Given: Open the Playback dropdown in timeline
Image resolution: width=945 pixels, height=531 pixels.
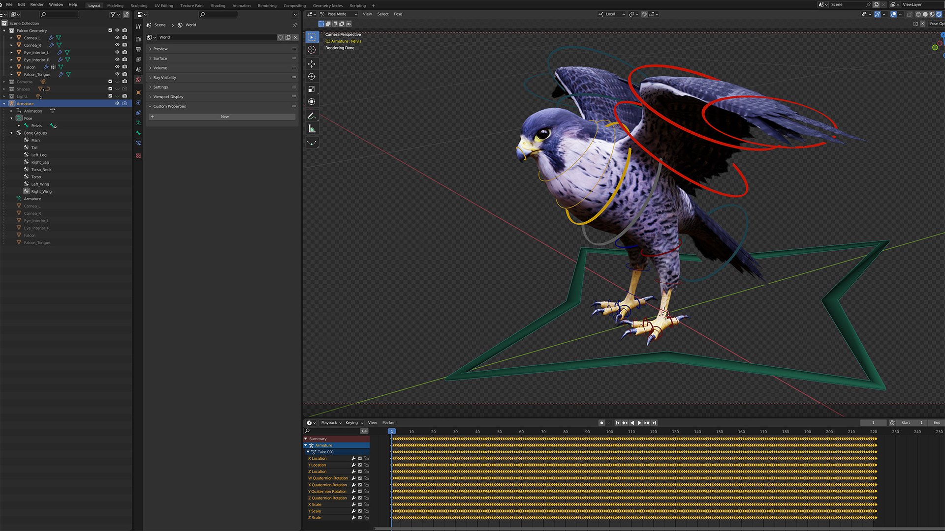Looking at the screenshot, I should point(331,423).
